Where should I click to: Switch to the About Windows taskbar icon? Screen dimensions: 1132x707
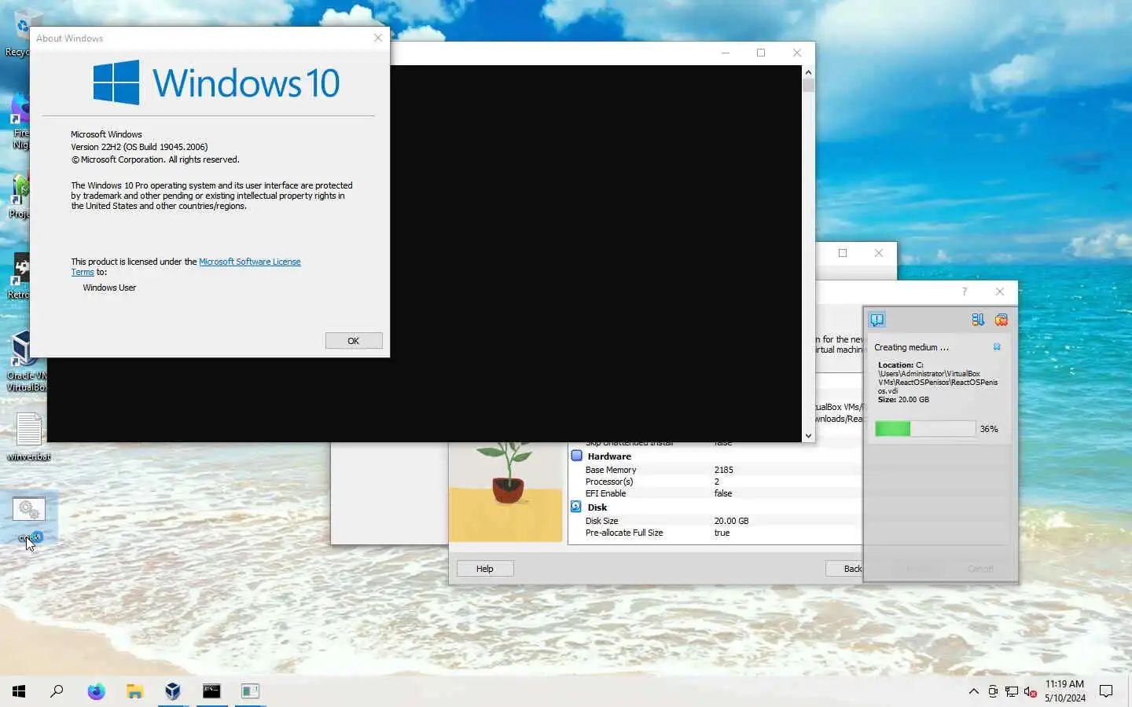click(x=250, y=691)
